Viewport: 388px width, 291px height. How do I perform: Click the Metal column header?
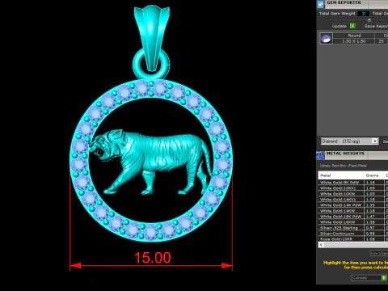coord(340,175)
